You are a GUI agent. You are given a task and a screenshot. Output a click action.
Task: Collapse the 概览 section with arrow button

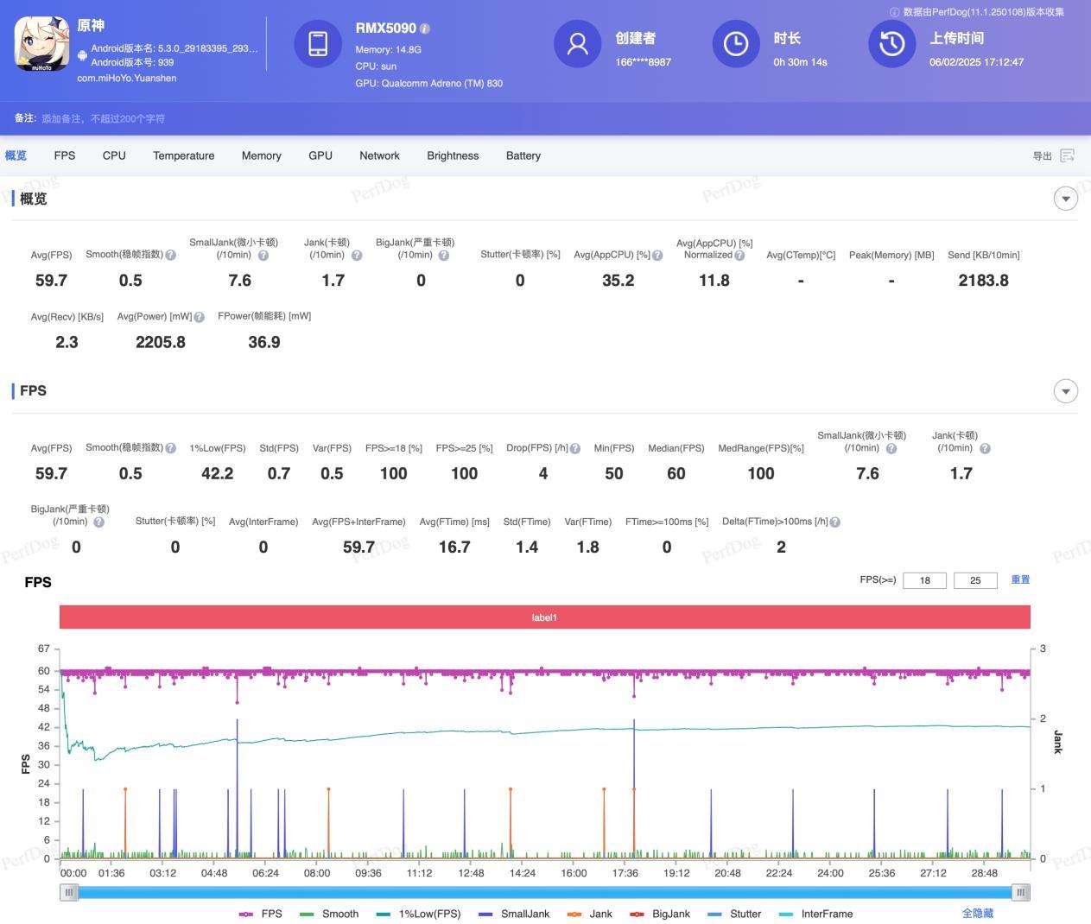1066,199
